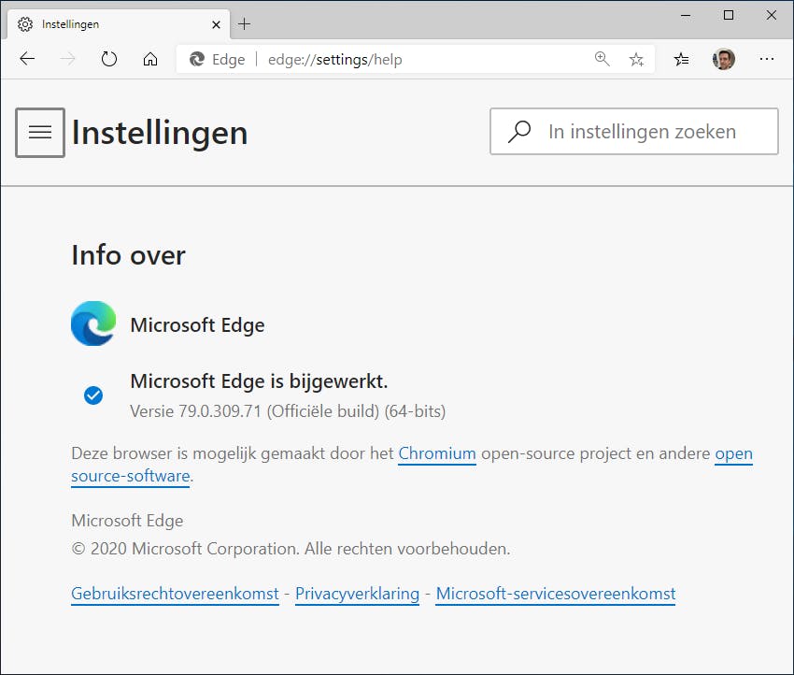Open the Privacyverklaring link
Image resolution: width=794 pixels, height=675 pixels.
(x=357, y=594)
